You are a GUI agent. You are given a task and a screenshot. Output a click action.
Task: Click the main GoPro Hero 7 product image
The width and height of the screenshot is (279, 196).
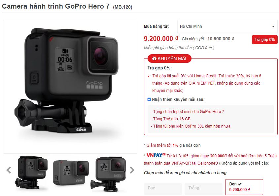(x=70, y=87)
